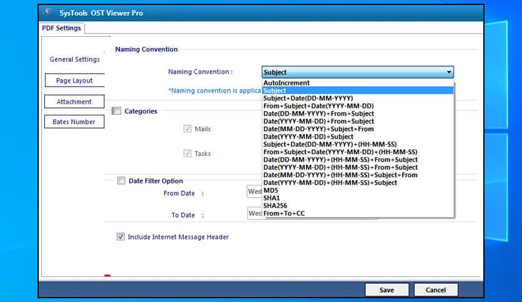Choose From+To+CC naming option
This screenshot has height=302, width=522.
(x=358, y=213)
